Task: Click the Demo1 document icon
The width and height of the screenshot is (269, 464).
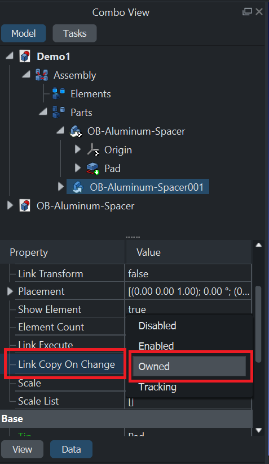Action: pos(25,56)
